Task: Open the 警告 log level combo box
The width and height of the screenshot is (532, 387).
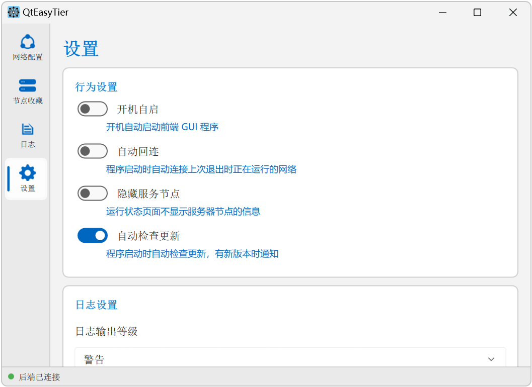Action: (x=290, y=357)
